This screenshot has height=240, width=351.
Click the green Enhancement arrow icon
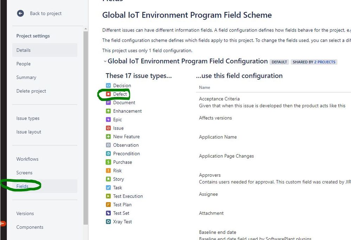[108, 111]
